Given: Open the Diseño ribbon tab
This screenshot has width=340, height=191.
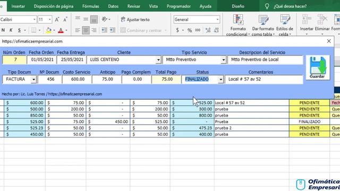Looking at the screenshot, I should click(238, 6).
